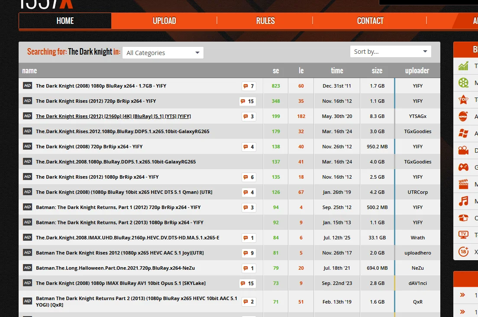Open The Dark Knight IMAX AV1 SKYLake torrent
Screen dimensions: 478x317
click(121, 283)
